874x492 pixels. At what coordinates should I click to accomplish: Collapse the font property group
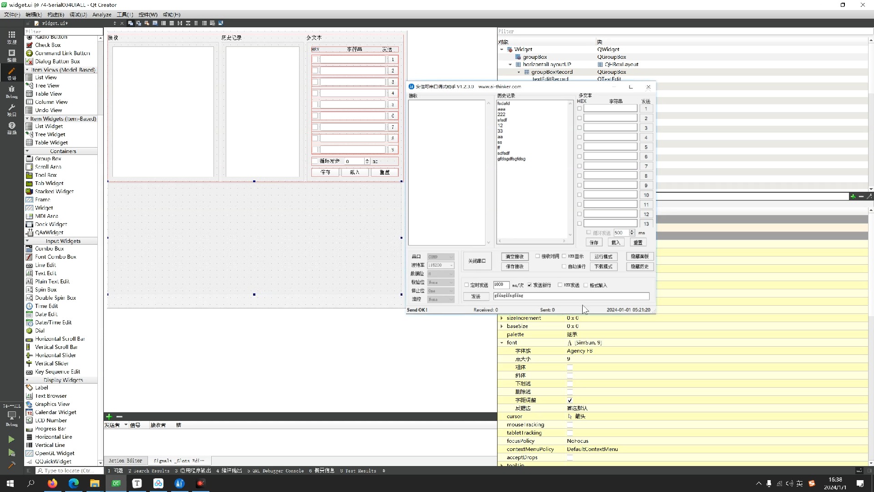point(502,343)
